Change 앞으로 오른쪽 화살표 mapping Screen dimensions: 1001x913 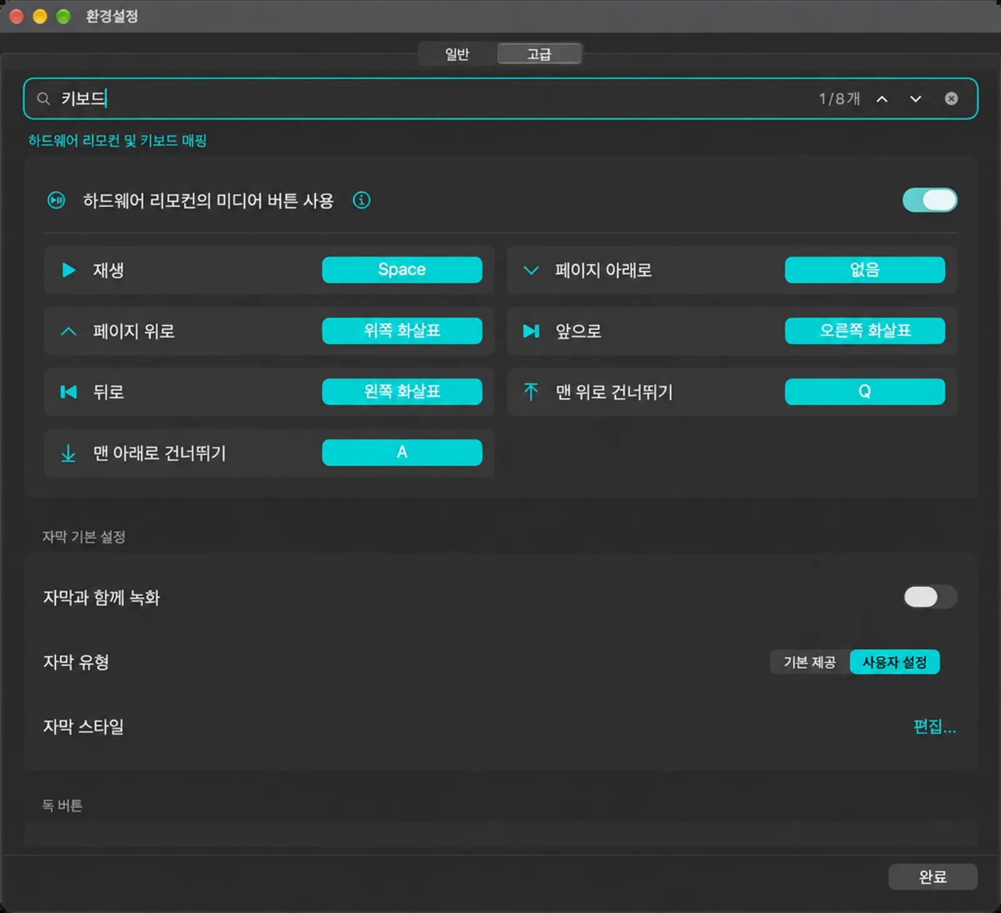tap(865, 331)
